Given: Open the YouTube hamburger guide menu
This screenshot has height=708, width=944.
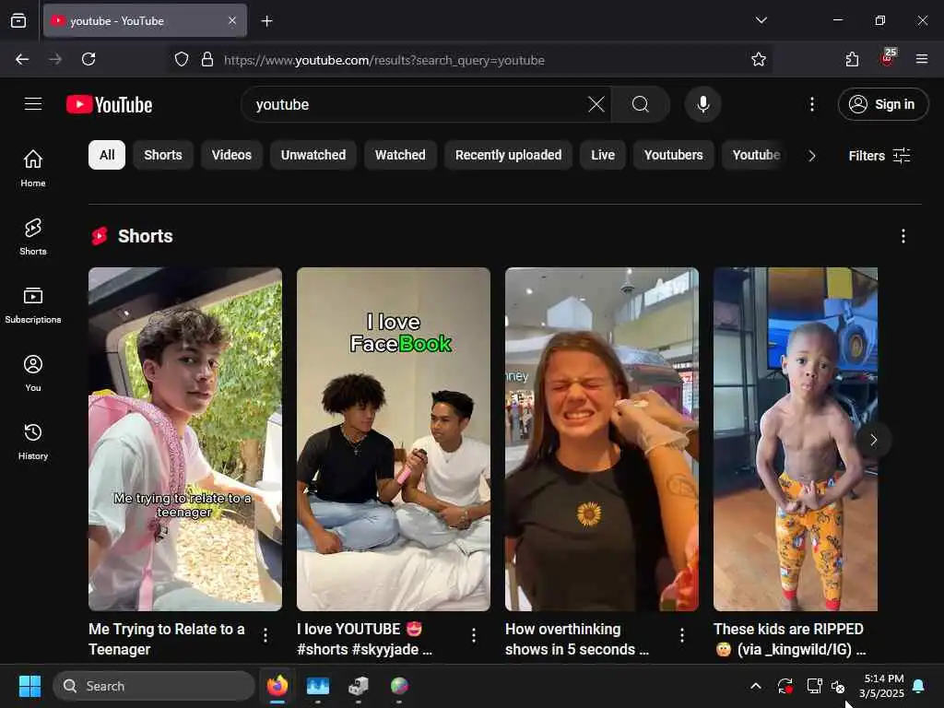Looking at the screenshot, I should coord(33,104).
